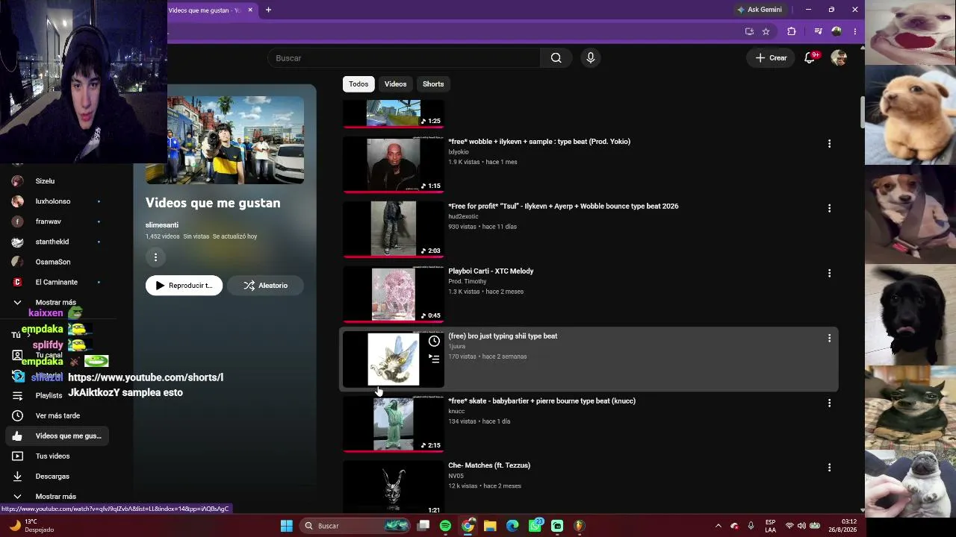Show hidden system tray icons
Image resolution: width=956 pixels, height=537 pixels.
[718, 526]
